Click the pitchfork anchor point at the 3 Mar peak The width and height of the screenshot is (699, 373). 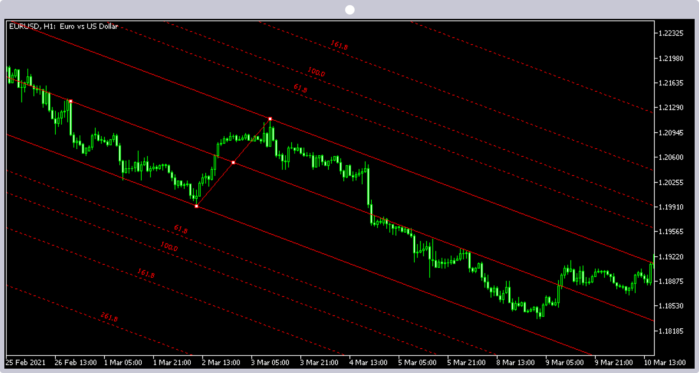click(270, 119)
